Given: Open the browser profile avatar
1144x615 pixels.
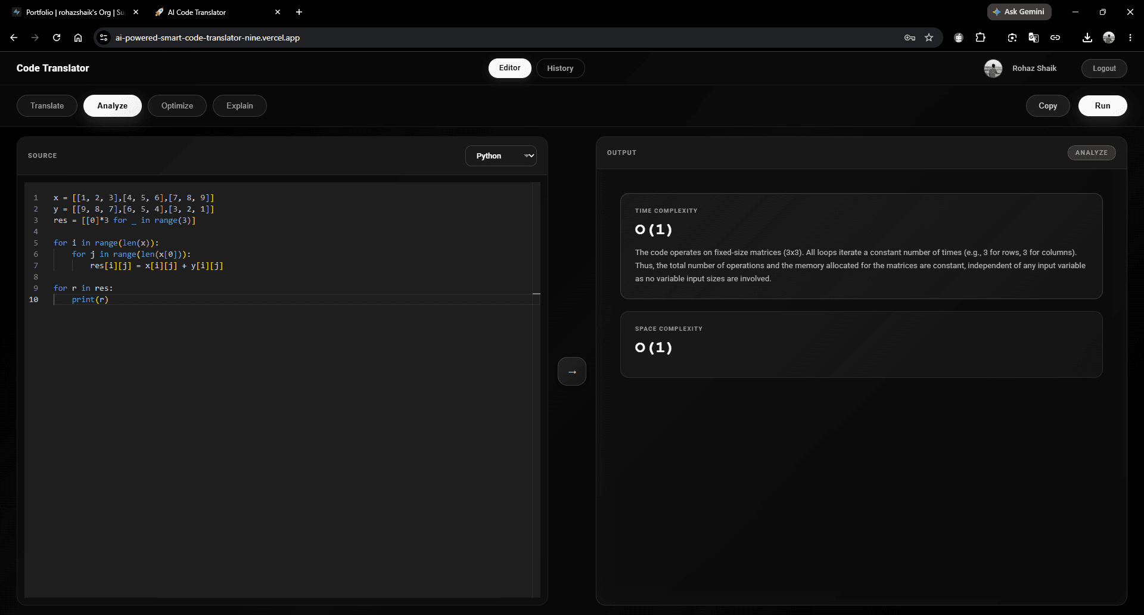Looking at the screenshot, I should pos(1109,38).
